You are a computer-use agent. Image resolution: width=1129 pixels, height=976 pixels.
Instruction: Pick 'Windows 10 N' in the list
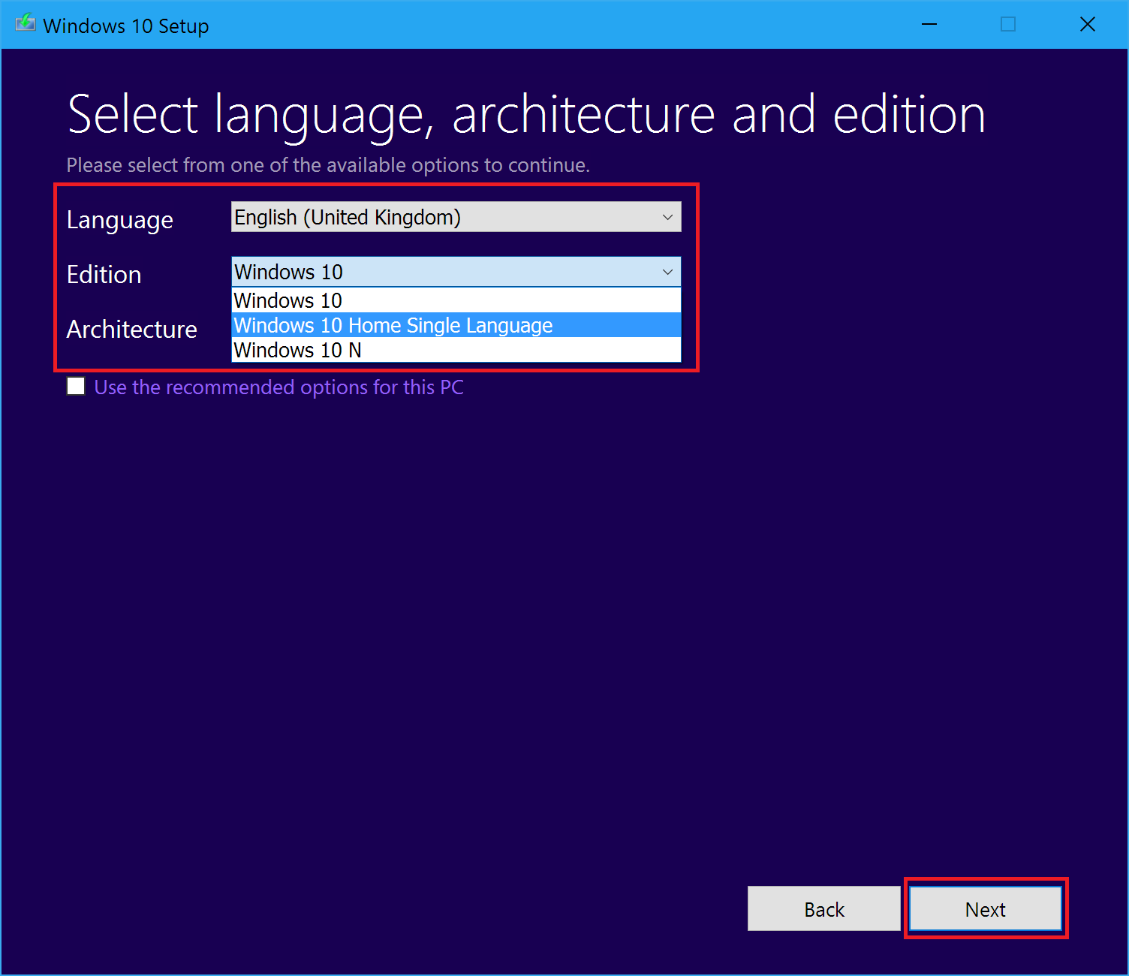(x=456, y=350)
